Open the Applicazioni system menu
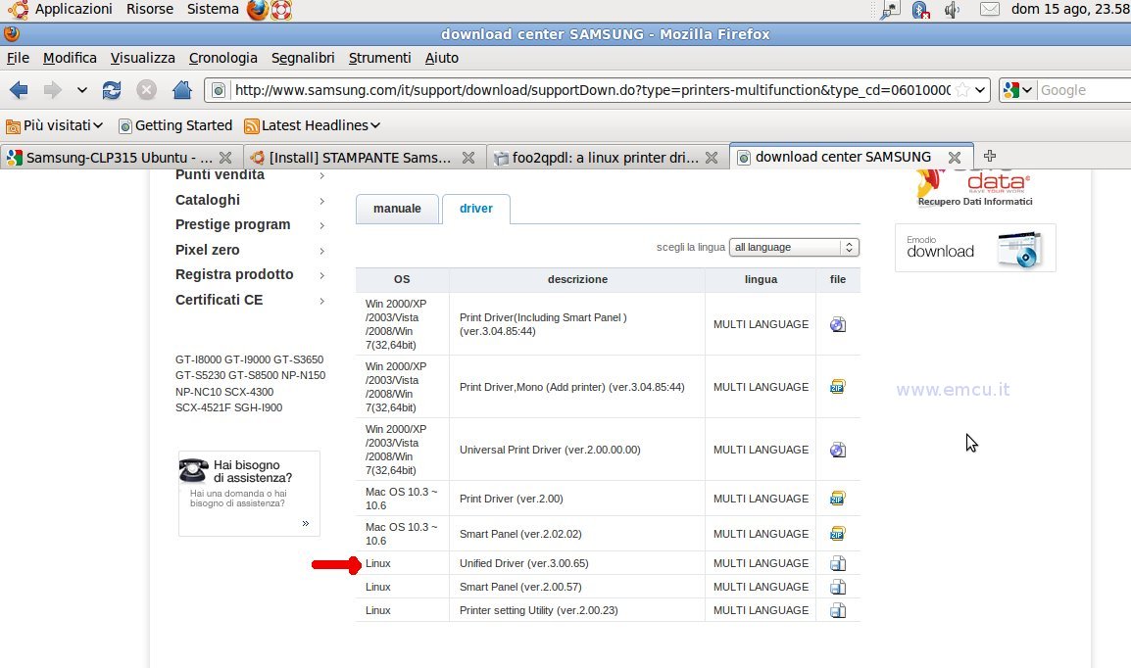The height and width of the screenshot is (668, 1131). click(74, 10)
